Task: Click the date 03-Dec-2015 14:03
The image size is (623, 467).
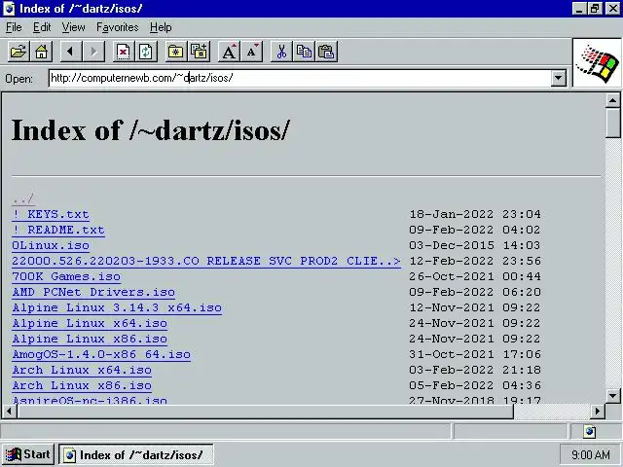Action: 475,245
